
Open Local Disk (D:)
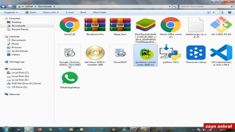pyautogui.click(x=20, y=76)
